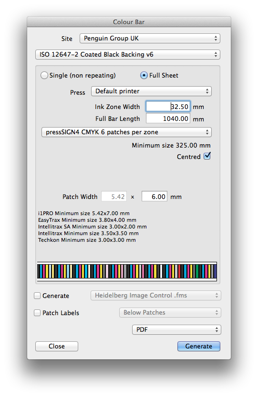Viewport: 258px width, 397px height.
Task: Open the ISO 12647-2 Coated Black Backing dropdown
Action: [128, 55]
